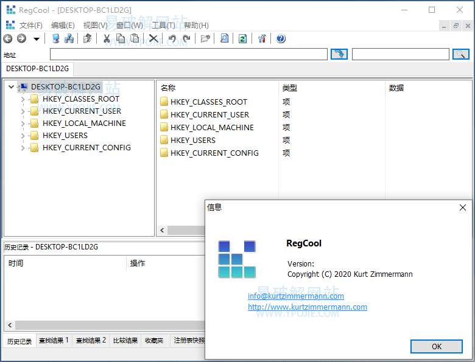Open the kurtzimmermann.com website link
This screenshot has width=475, height=362.
pos(307,307)
